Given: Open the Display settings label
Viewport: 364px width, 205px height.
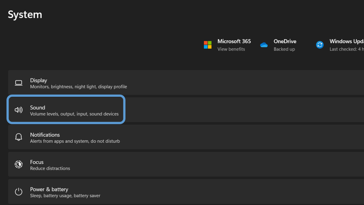Looking at the screenshot, I should coord(39,80).
